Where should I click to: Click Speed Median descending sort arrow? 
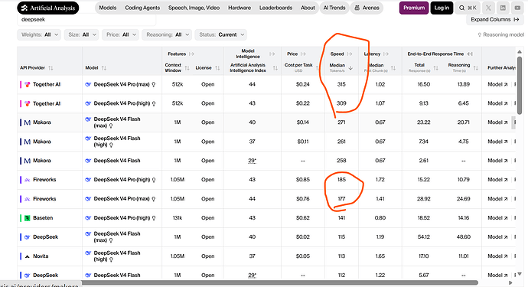click(x=350, y=67)
